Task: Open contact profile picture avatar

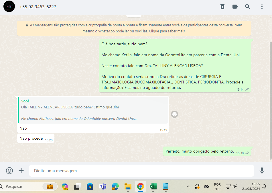Action: tap(9, 6)
